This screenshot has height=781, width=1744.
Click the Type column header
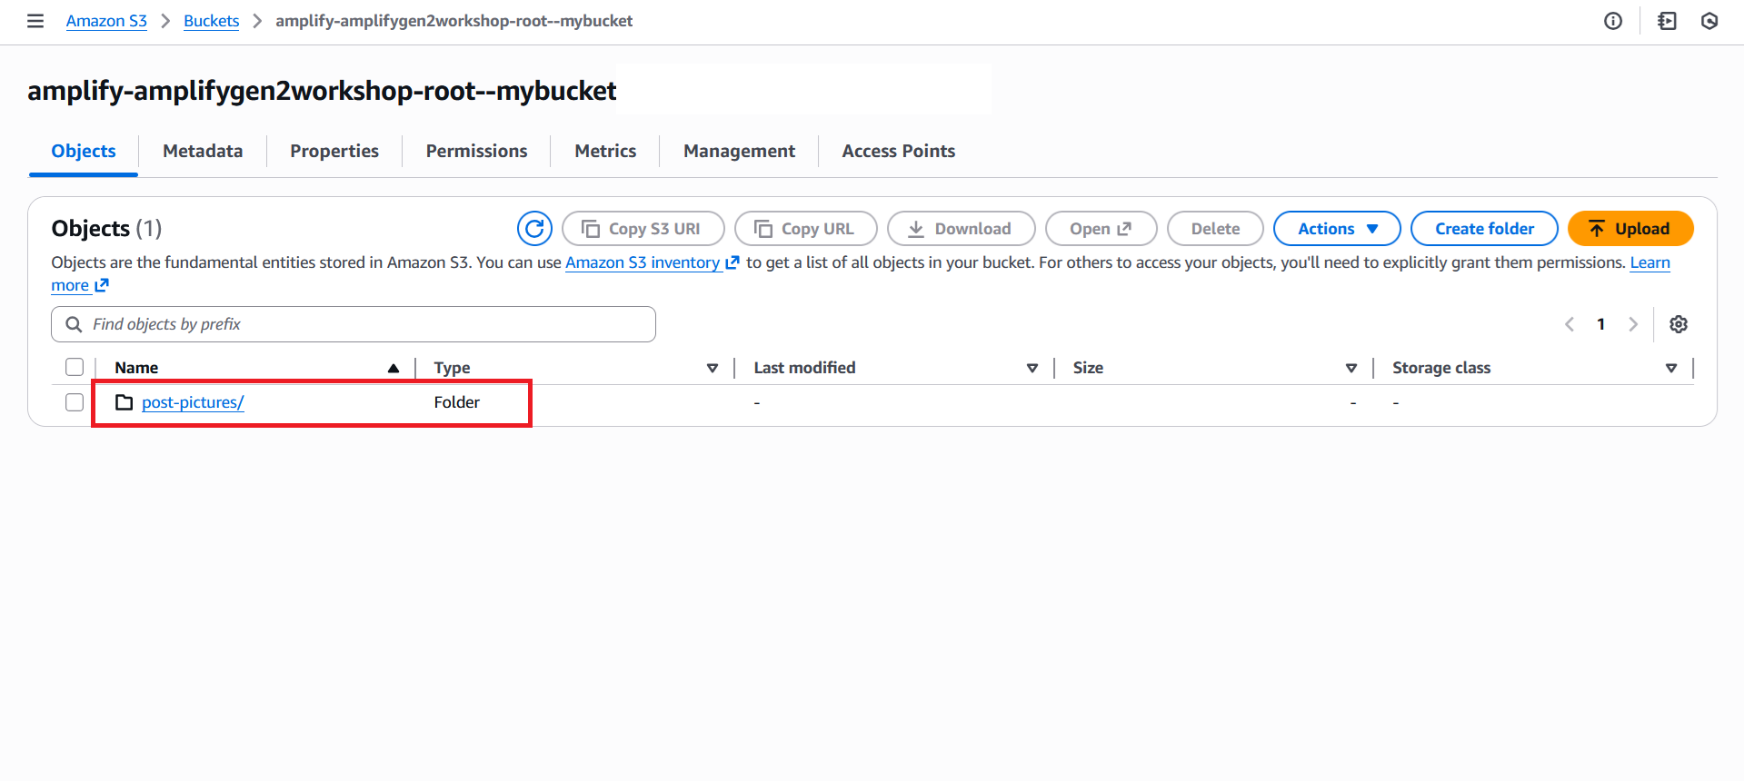[452, 368]
